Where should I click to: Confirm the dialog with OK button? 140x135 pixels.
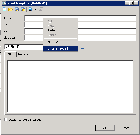tap(105, 128)
